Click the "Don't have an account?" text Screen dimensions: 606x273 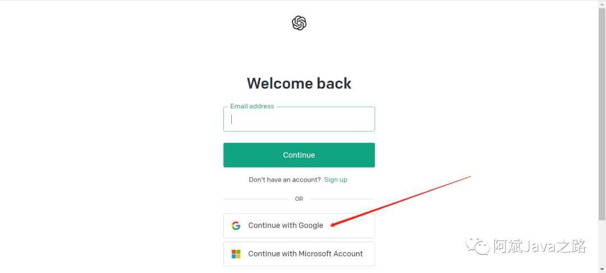tap(284, 179)
